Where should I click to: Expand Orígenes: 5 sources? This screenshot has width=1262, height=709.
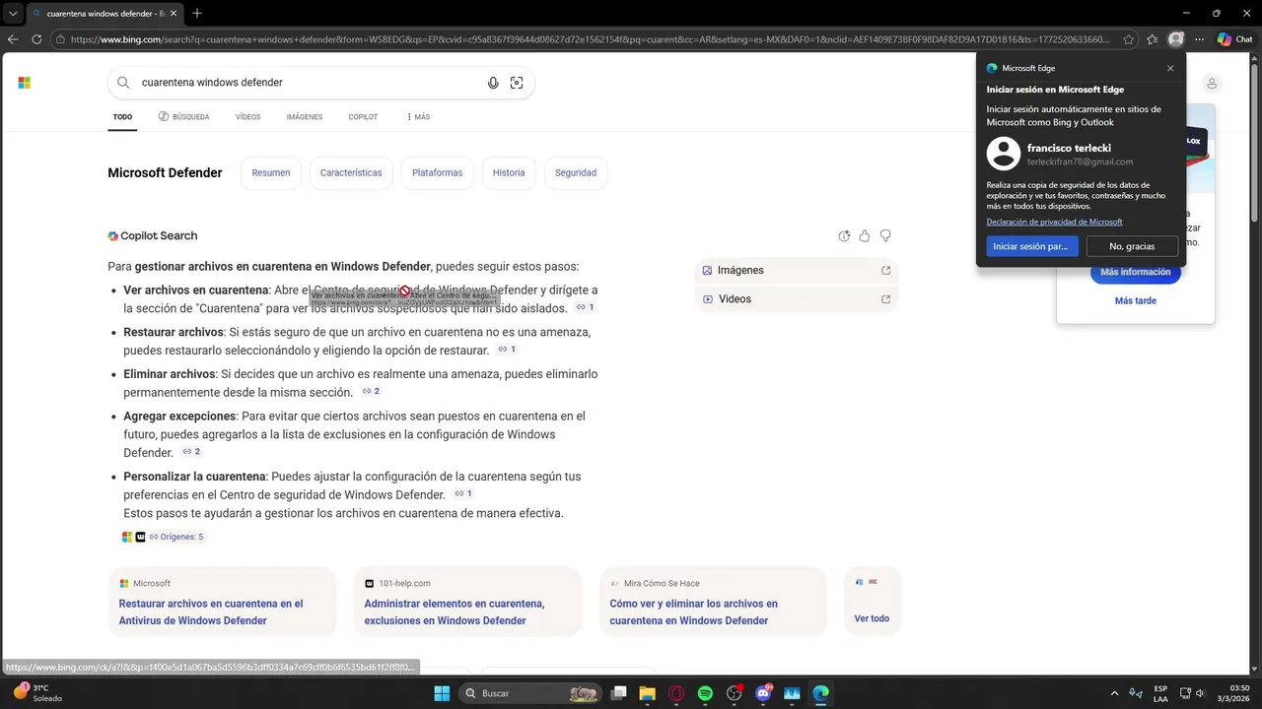pyautogui.click(x=175, y=537)
